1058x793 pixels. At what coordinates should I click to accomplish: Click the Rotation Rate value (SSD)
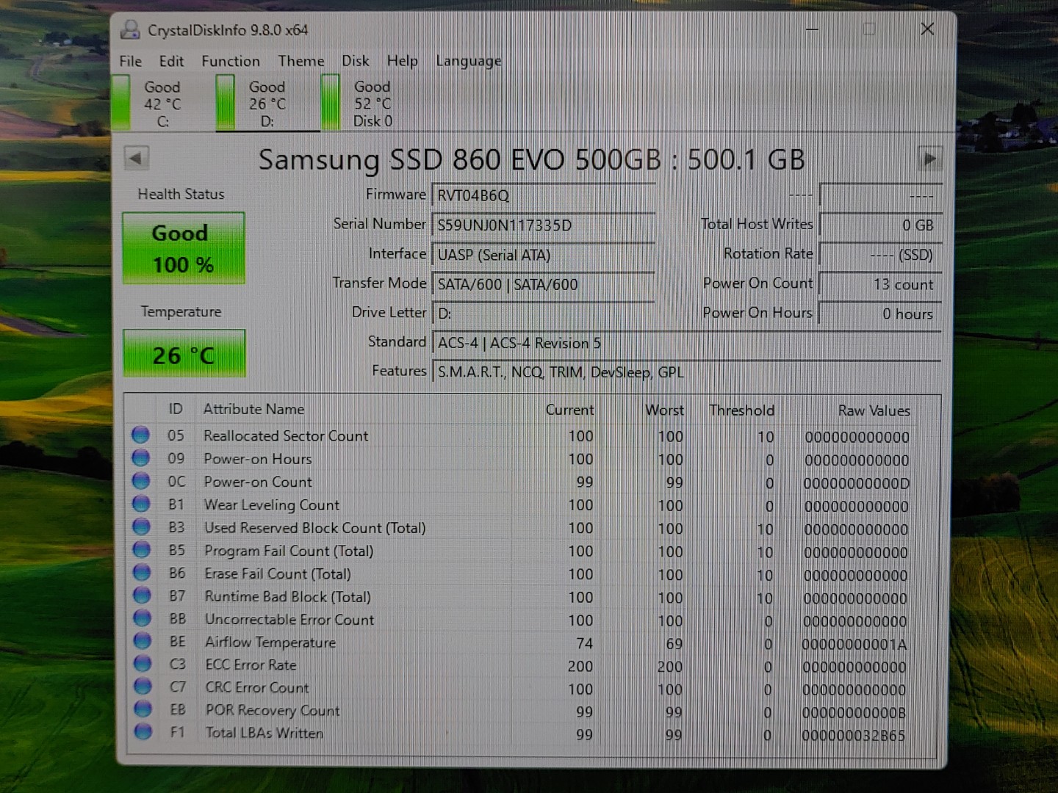coord(880,255)
